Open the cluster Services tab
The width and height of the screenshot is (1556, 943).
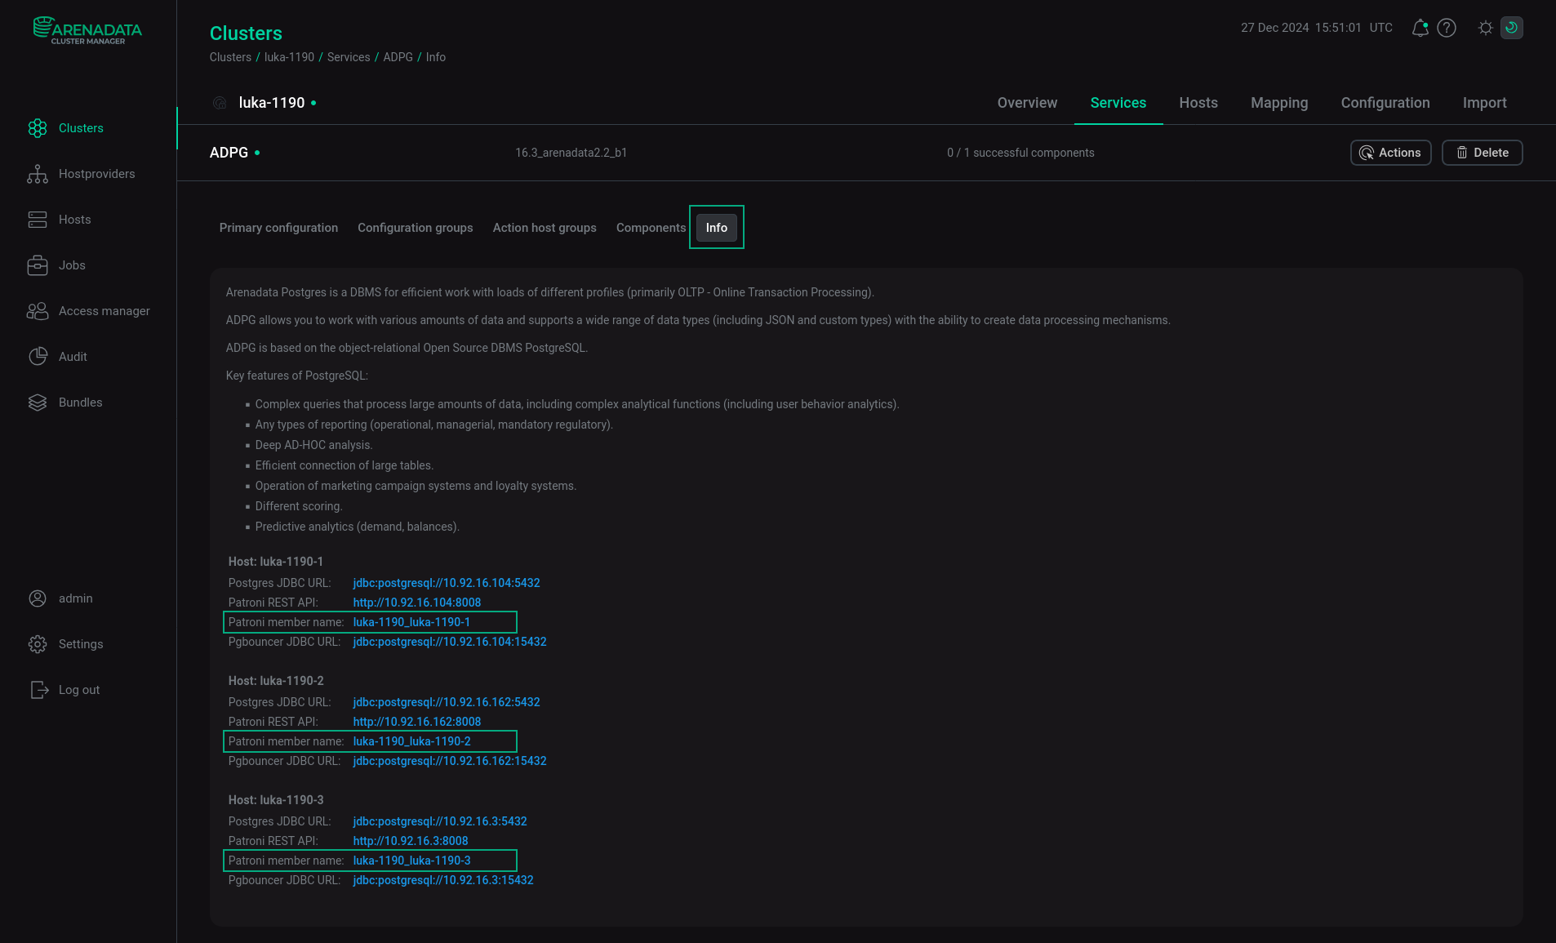1118,103
